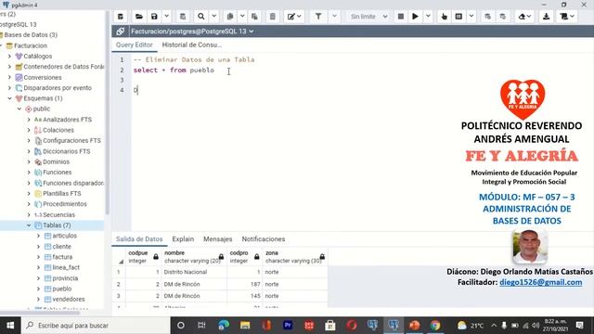Click the Copy rows icon
594x334 pixels.
(230, 17)
